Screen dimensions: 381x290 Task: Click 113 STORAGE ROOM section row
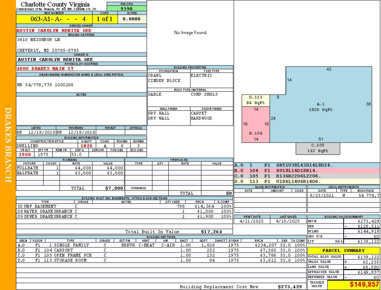(x=161, y=260)
